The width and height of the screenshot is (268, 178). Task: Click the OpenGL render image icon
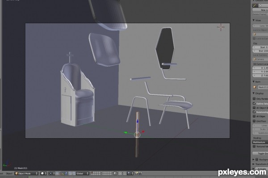(136, 174)
